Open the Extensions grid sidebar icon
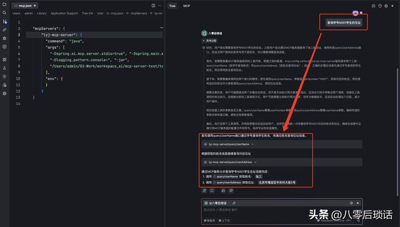This screenshot has height=227, width=400. pos(4,59)
